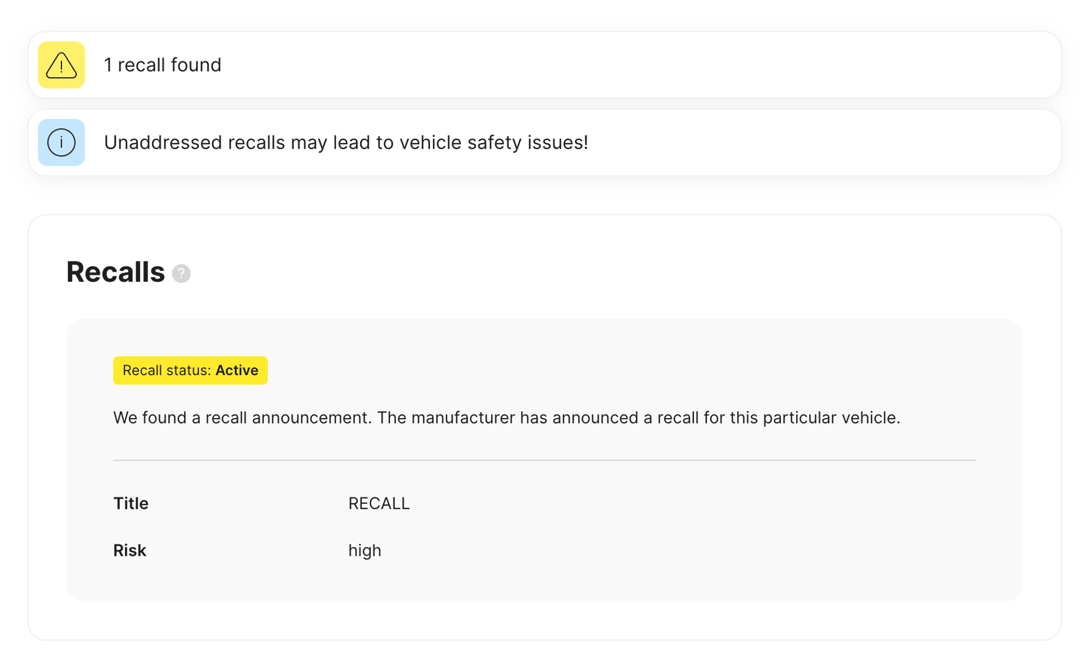
Task: Click the RECALL title value
Action: (379, 503)
